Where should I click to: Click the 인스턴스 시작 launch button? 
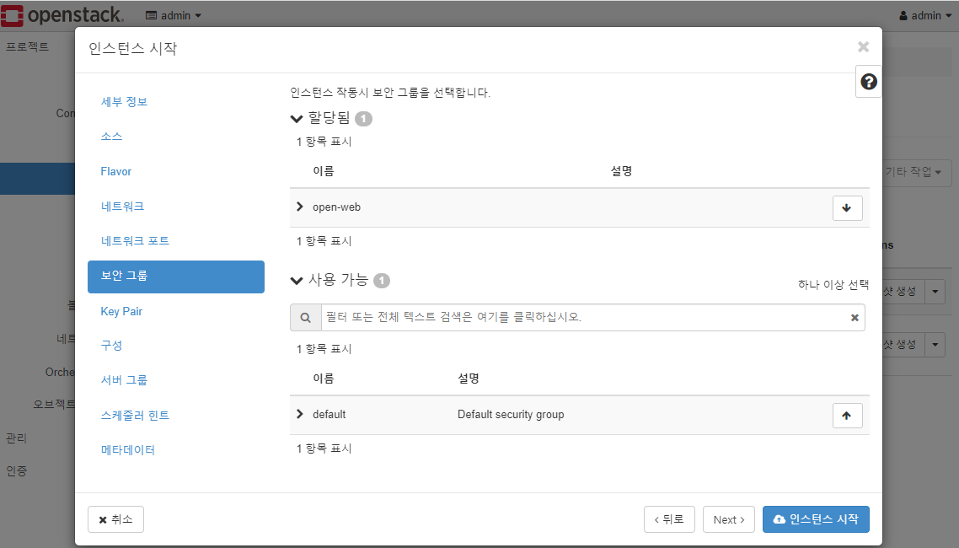816,519
